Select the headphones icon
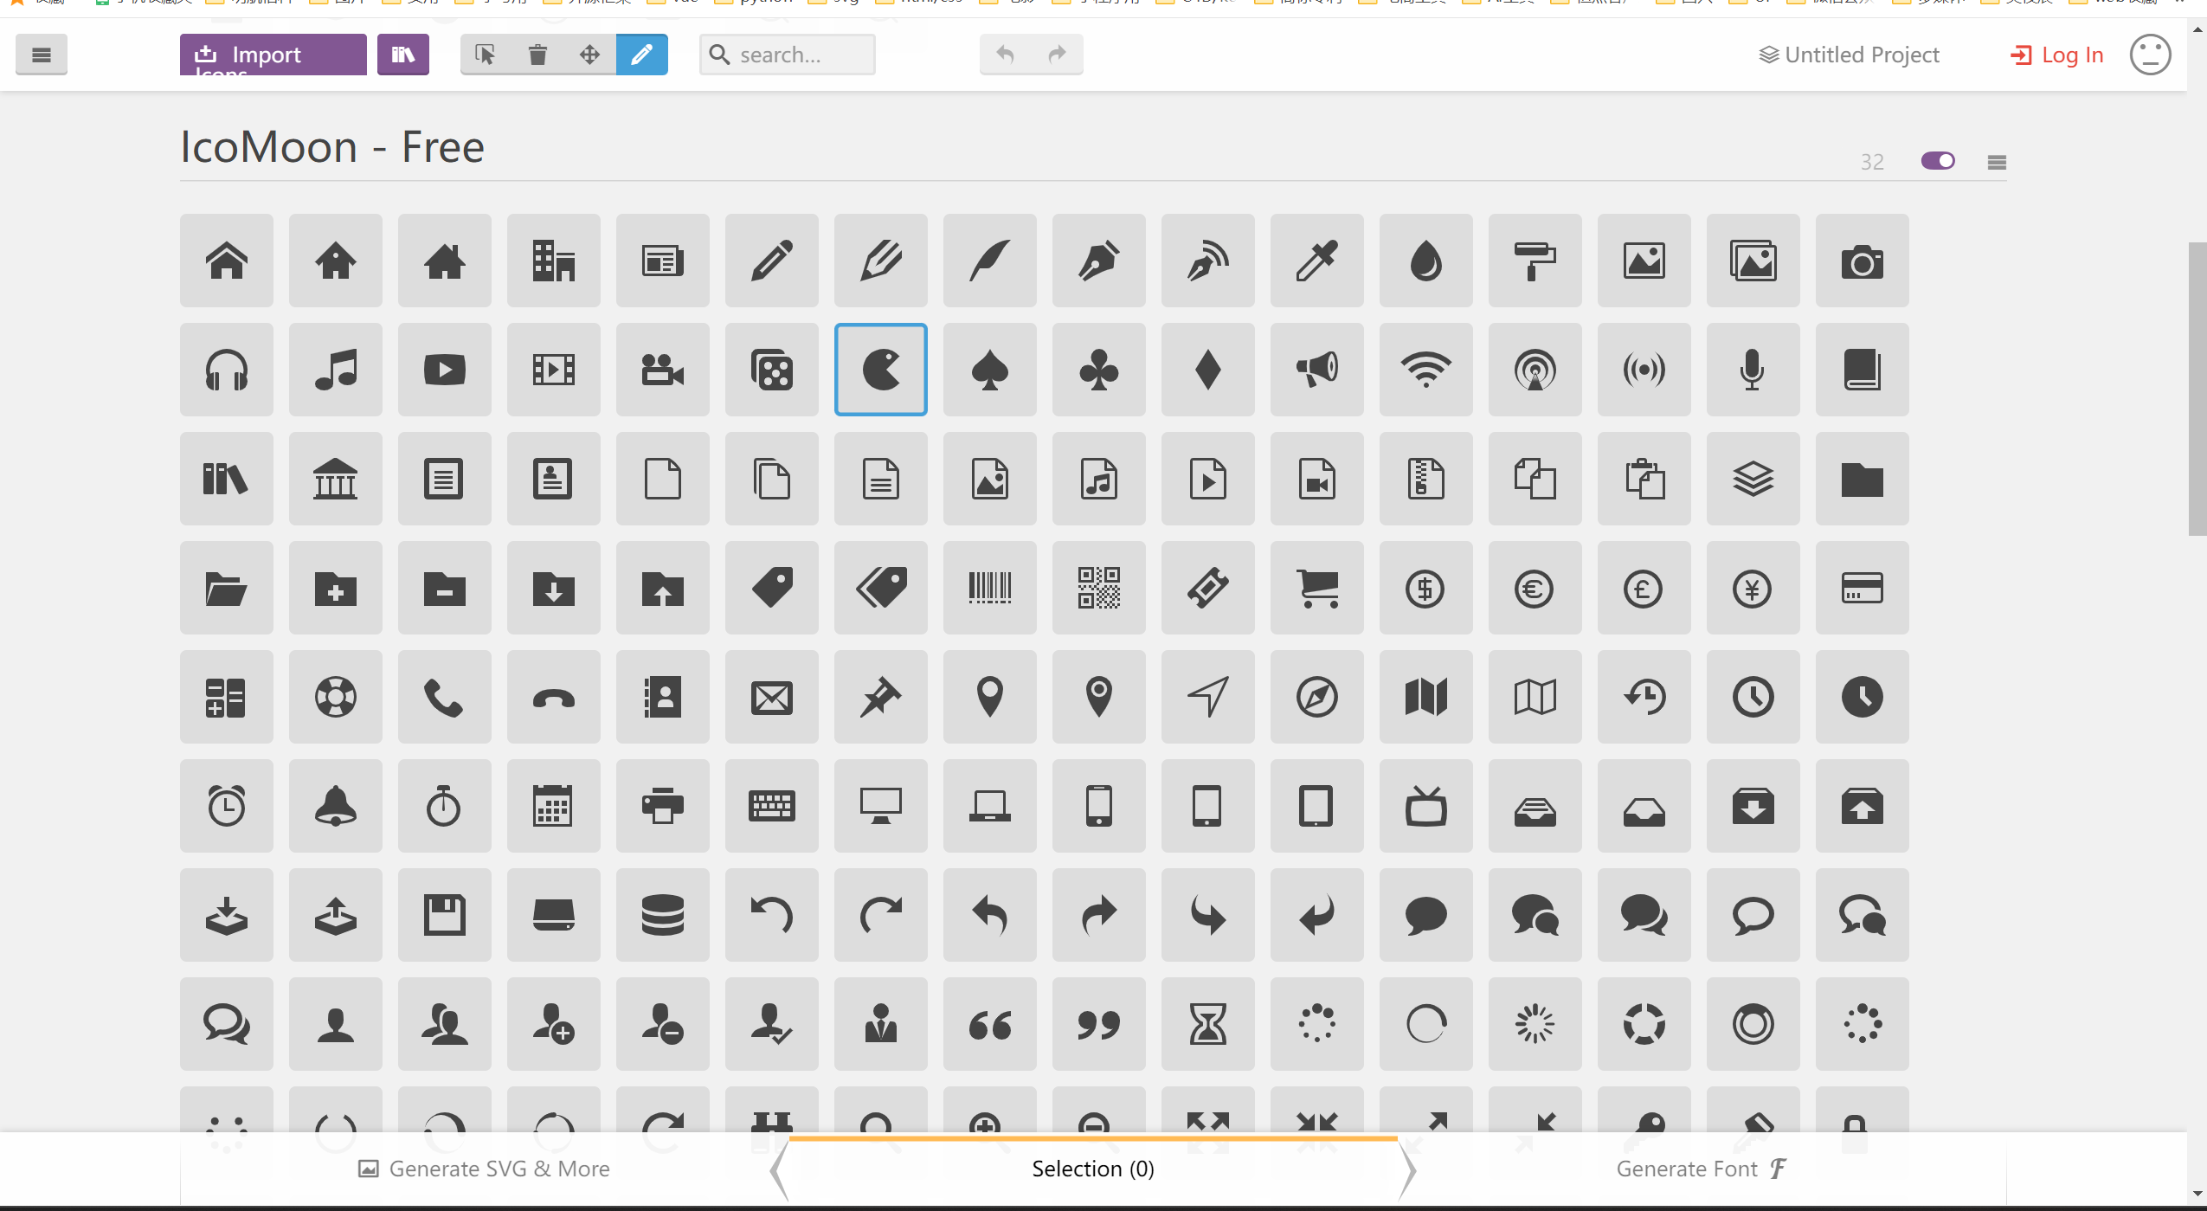 tap(226, 370)
